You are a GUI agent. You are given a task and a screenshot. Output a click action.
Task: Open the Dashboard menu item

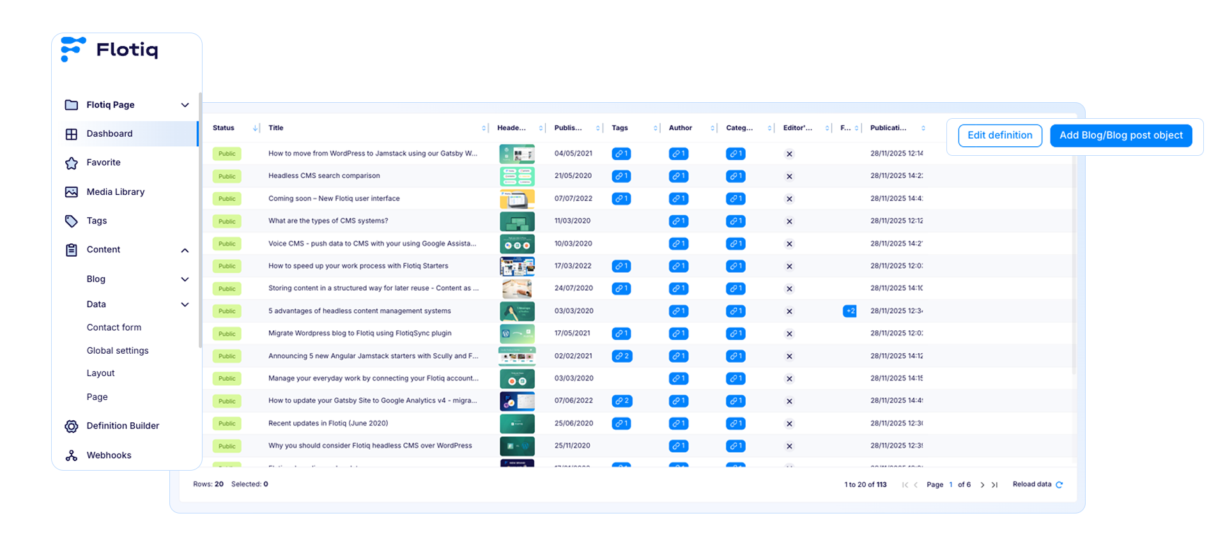click(110, 134)
